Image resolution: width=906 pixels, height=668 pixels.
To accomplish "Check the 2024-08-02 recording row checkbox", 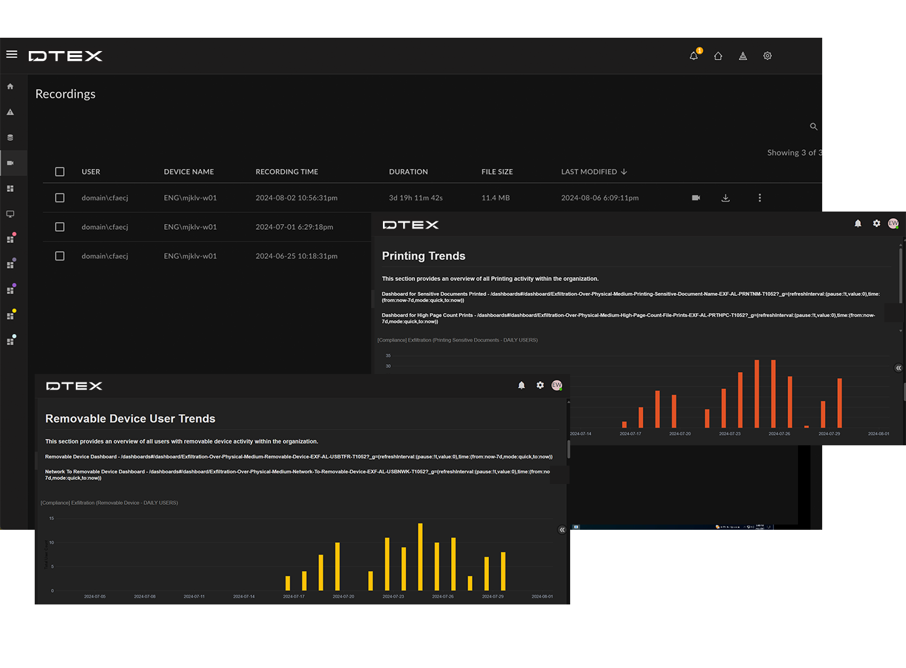I will coord(60,198).
